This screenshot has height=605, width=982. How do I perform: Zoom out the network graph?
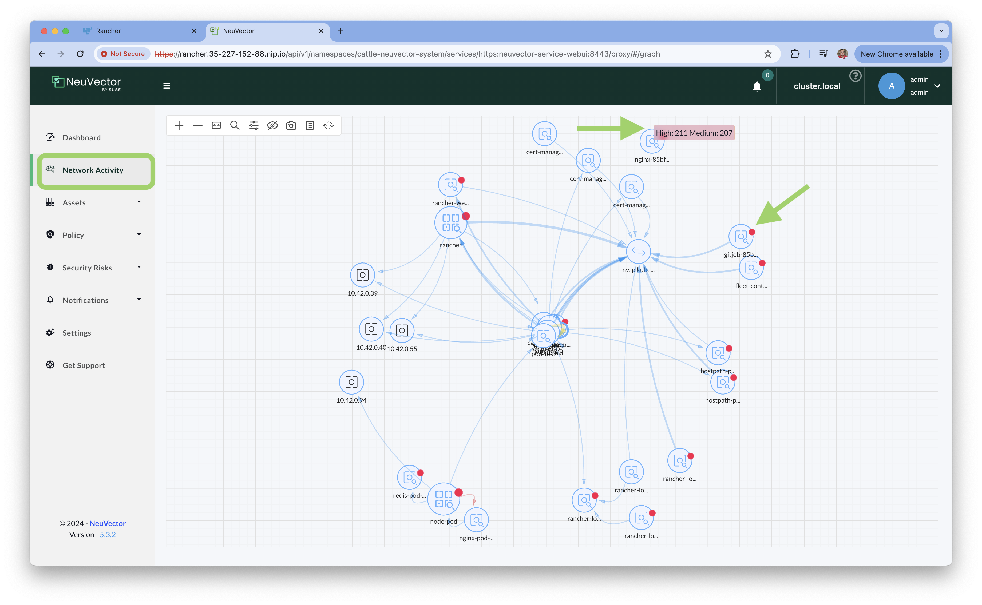(198, 126)
